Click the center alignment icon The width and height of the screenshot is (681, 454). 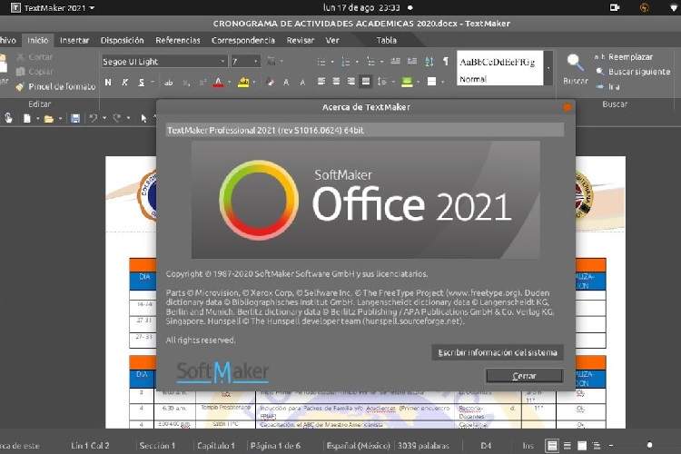(336, 81)
